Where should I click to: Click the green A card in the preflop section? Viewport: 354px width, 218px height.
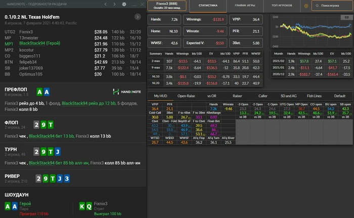(x=39, y=92)
